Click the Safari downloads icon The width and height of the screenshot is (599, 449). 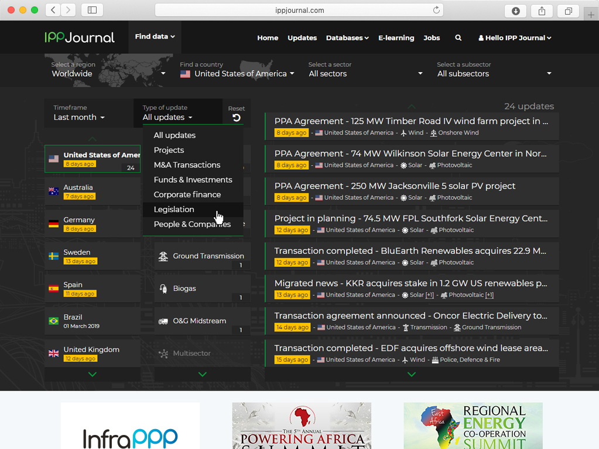516,11
